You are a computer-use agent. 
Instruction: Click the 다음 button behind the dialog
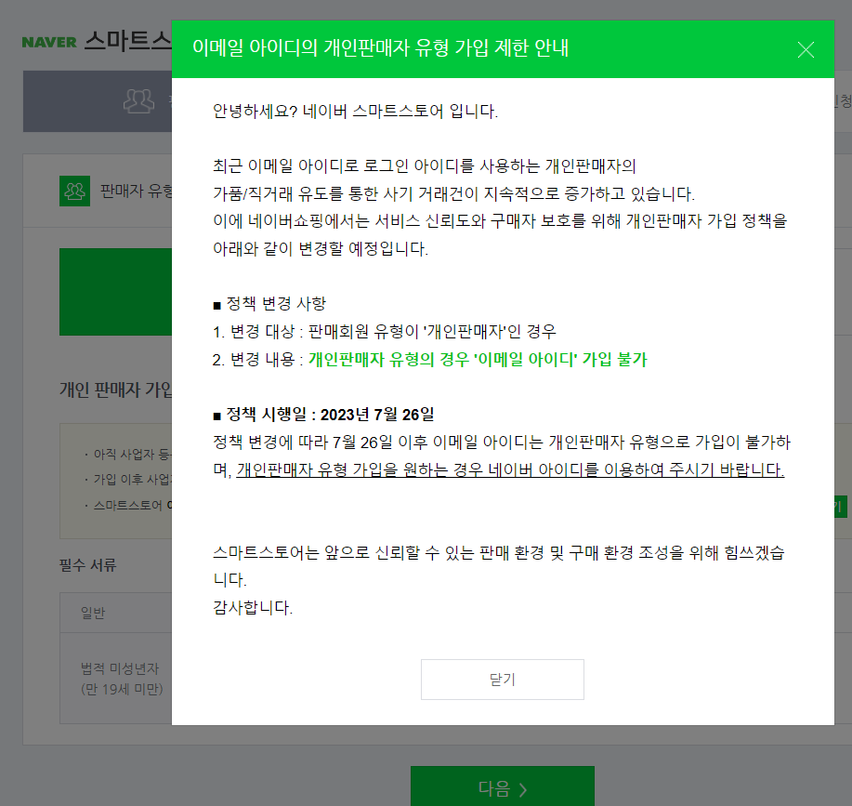tap(502, 786)
